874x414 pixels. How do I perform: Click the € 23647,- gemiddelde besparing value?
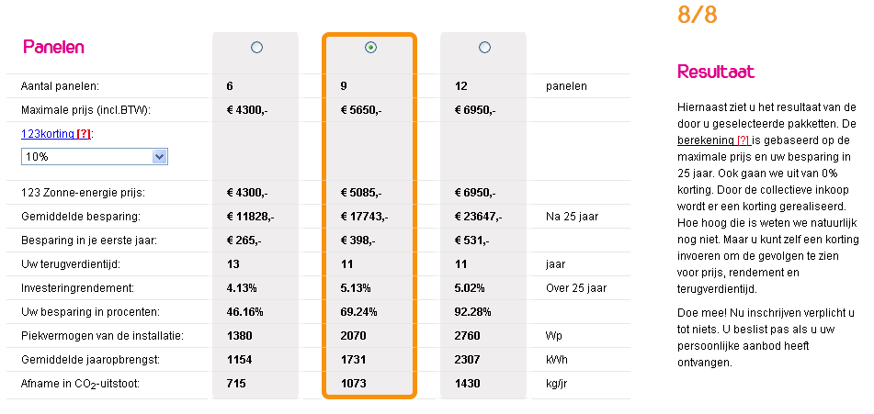tap(478, 217)
